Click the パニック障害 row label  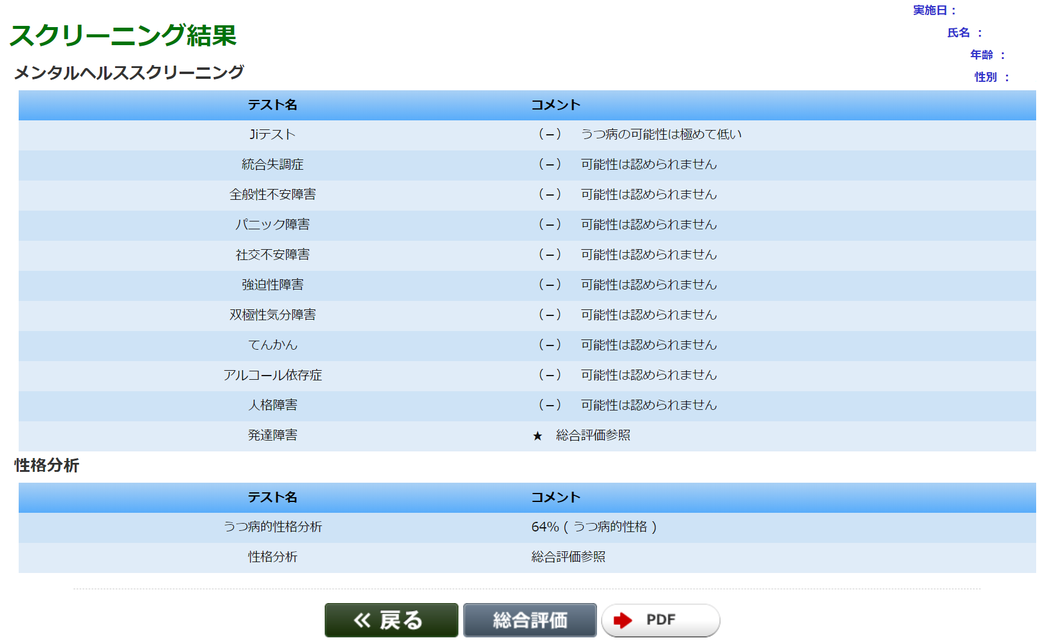click(x=272, y=224)
